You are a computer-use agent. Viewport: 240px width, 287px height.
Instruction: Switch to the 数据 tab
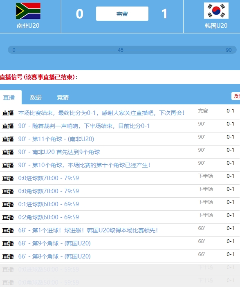[36, 97]
